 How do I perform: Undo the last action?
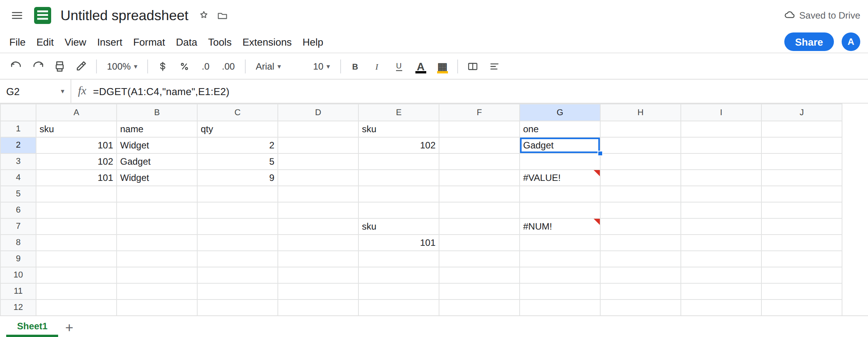[x=16, y=66]
